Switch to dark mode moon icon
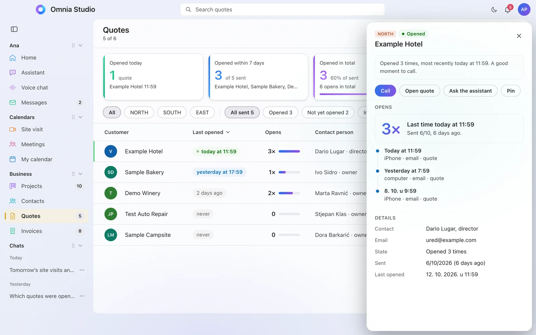536x335 pixels. pyautogui.click(x=494, y=10)
